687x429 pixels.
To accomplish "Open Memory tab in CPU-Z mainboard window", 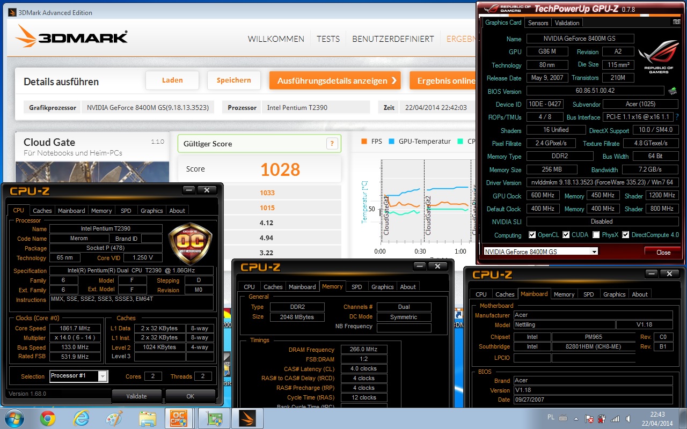I will pos(564,294).
